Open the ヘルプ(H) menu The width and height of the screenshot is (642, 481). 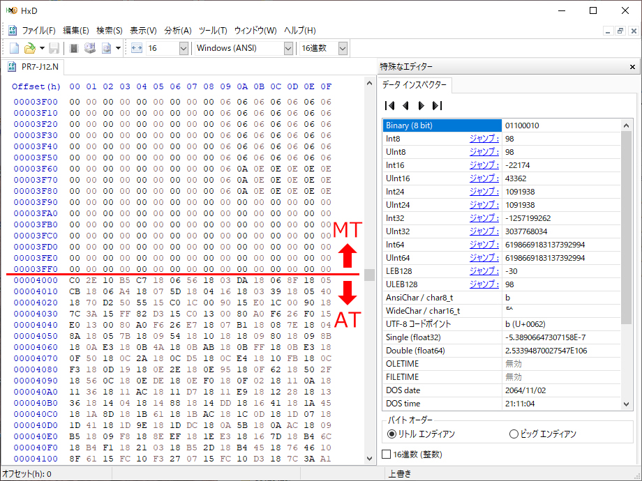coord(299,30)
